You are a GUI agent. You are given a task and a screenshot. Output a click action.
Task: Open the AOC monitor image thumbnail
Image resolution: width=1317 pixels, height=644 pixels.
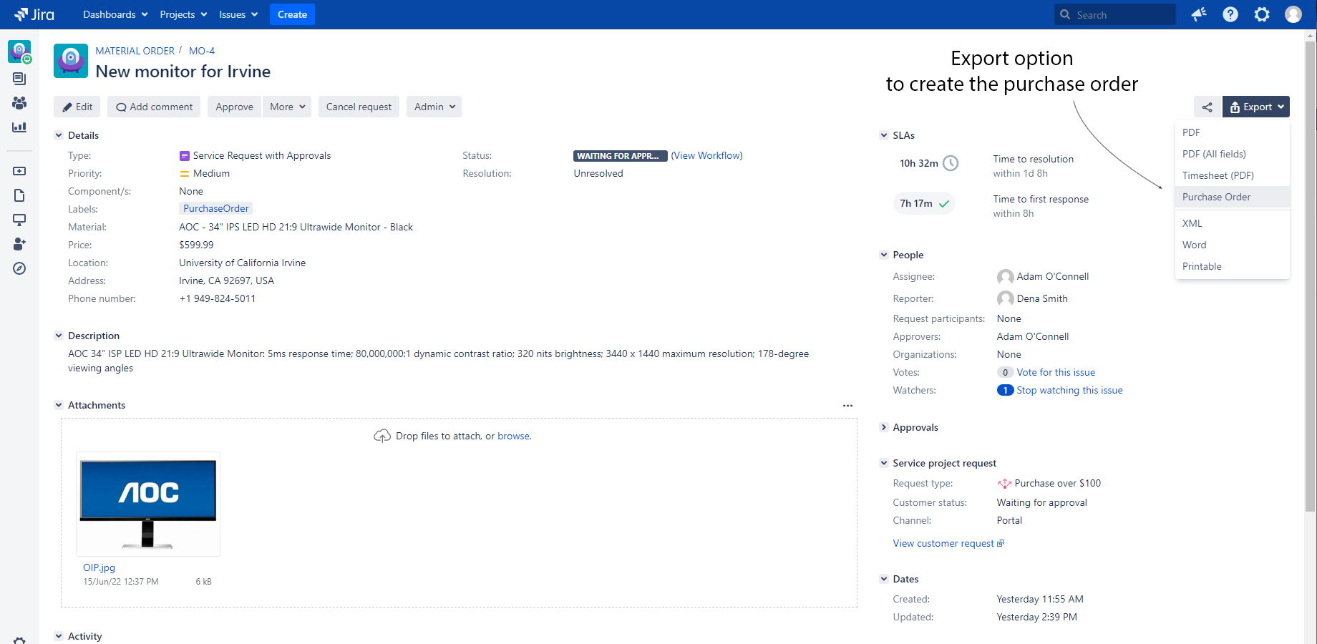(148, 504)
